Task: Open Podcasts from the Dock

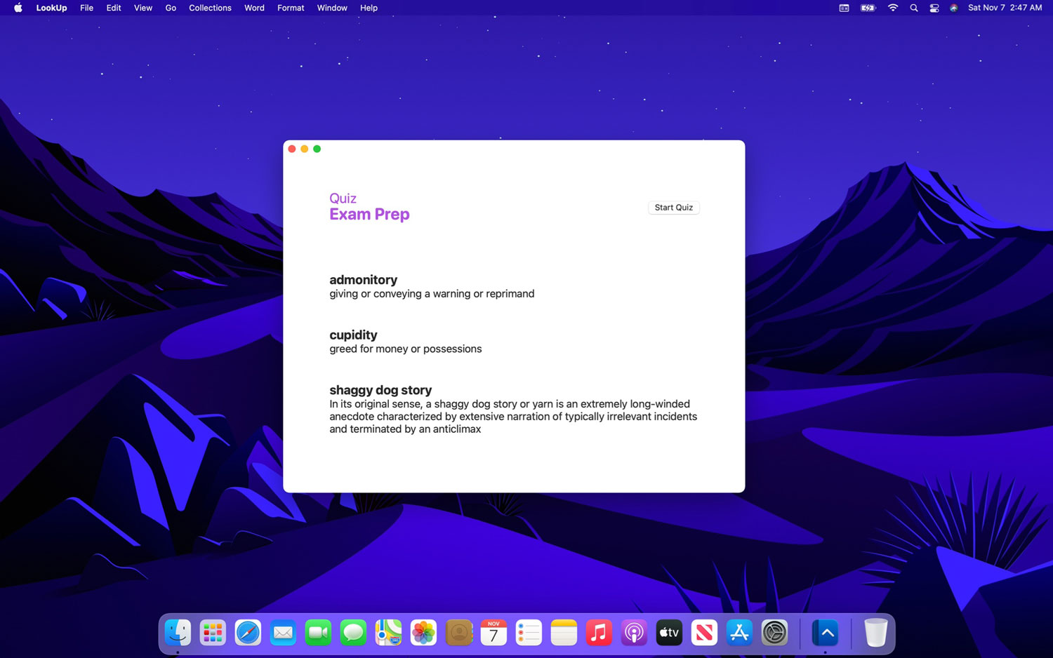Action: (634, 633)
